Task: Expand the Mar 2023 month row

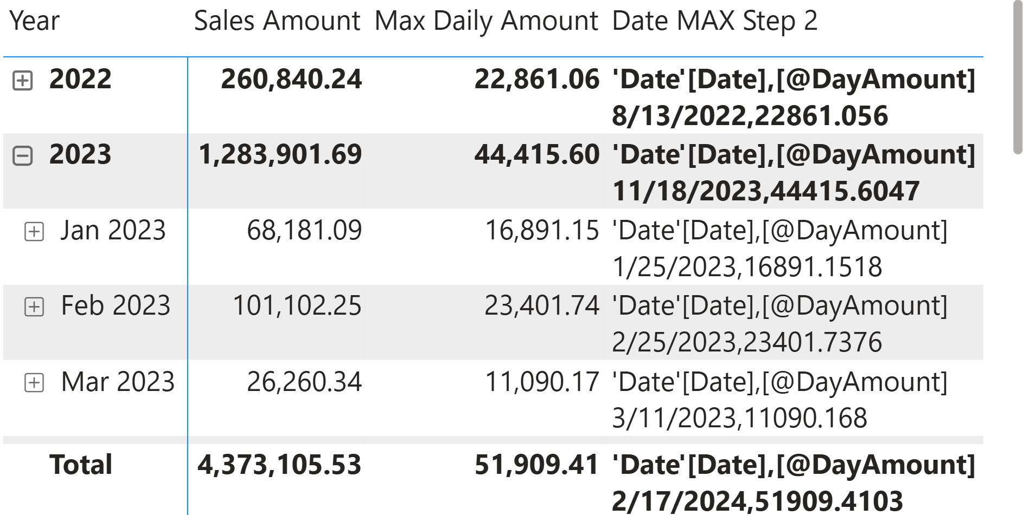Action: 34,383
